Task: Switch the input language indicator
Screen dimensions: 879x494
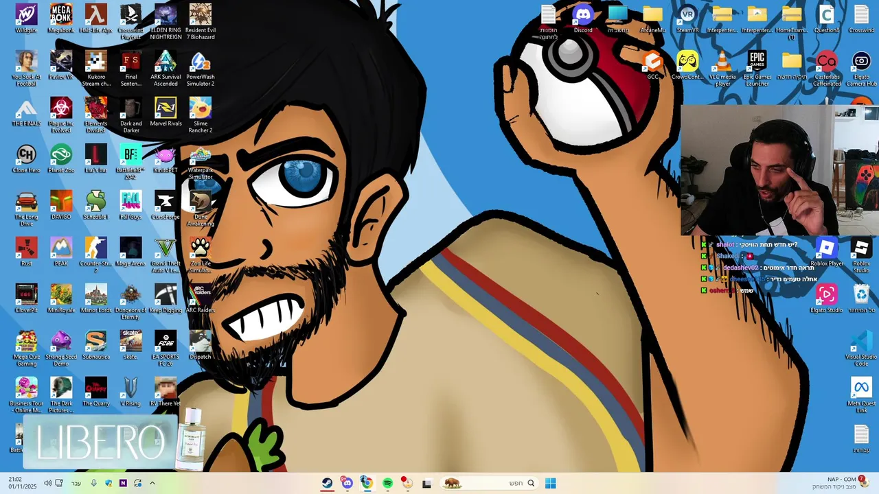Action: [76, 483]
